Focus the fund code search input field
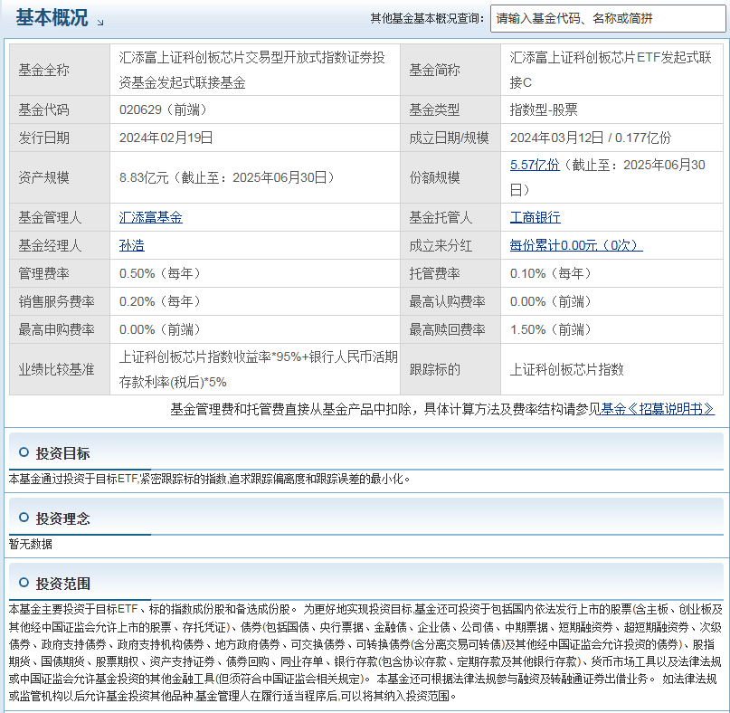 [608, 19]
